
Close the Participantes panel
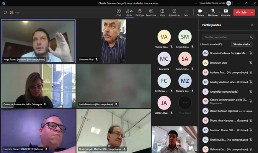pyautogui.click(x=252, y=25)
